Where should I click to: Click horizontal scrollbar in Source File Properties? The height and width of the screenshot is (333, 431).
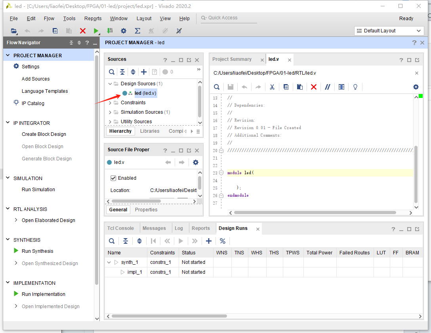(136, 201)
